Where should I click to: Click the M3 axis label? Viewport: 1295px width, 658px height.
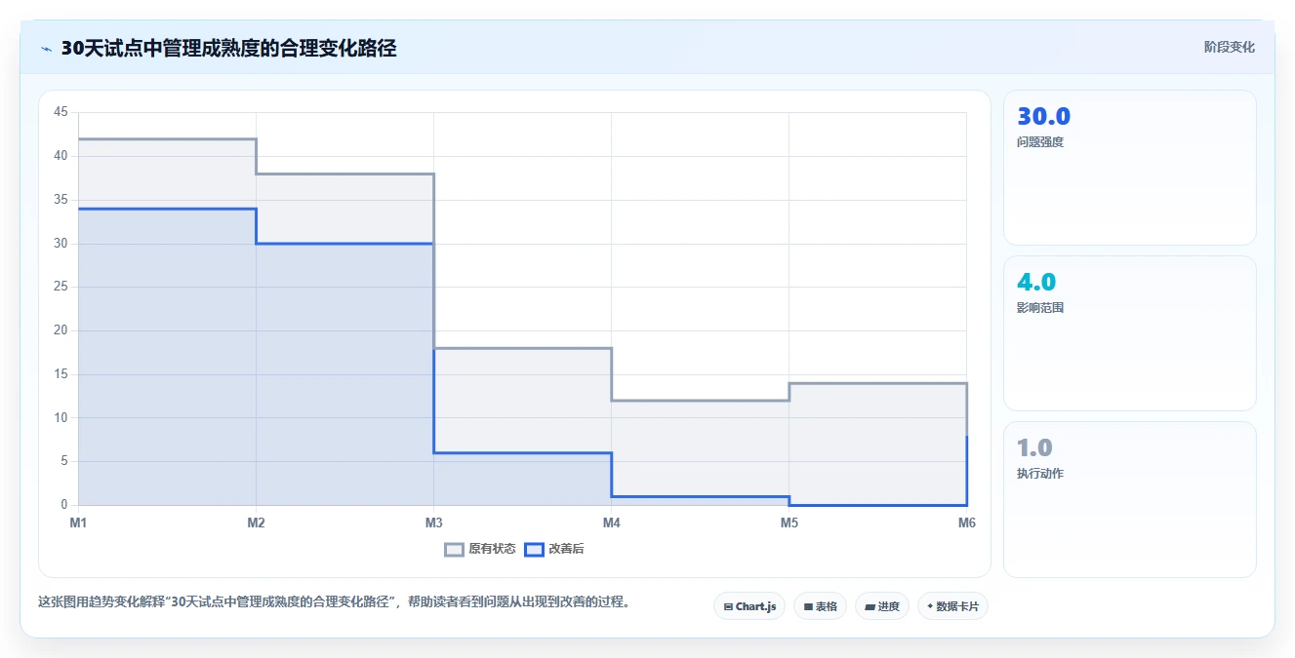pos(433,523)
